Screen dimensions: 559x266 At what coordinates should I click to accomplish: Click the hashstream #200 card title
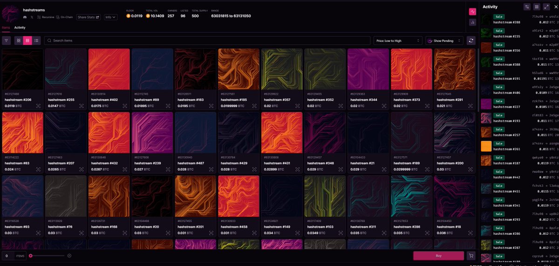pos(450,163)
